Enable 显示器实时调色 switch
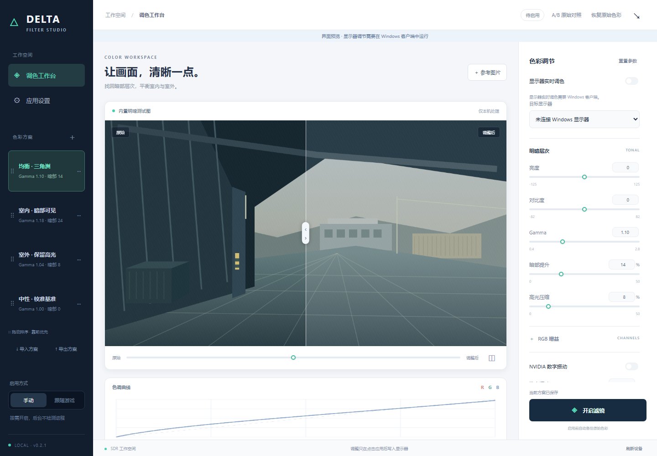Image resolution: width=657 pixels, height=456 pixels. pos(632,81)
